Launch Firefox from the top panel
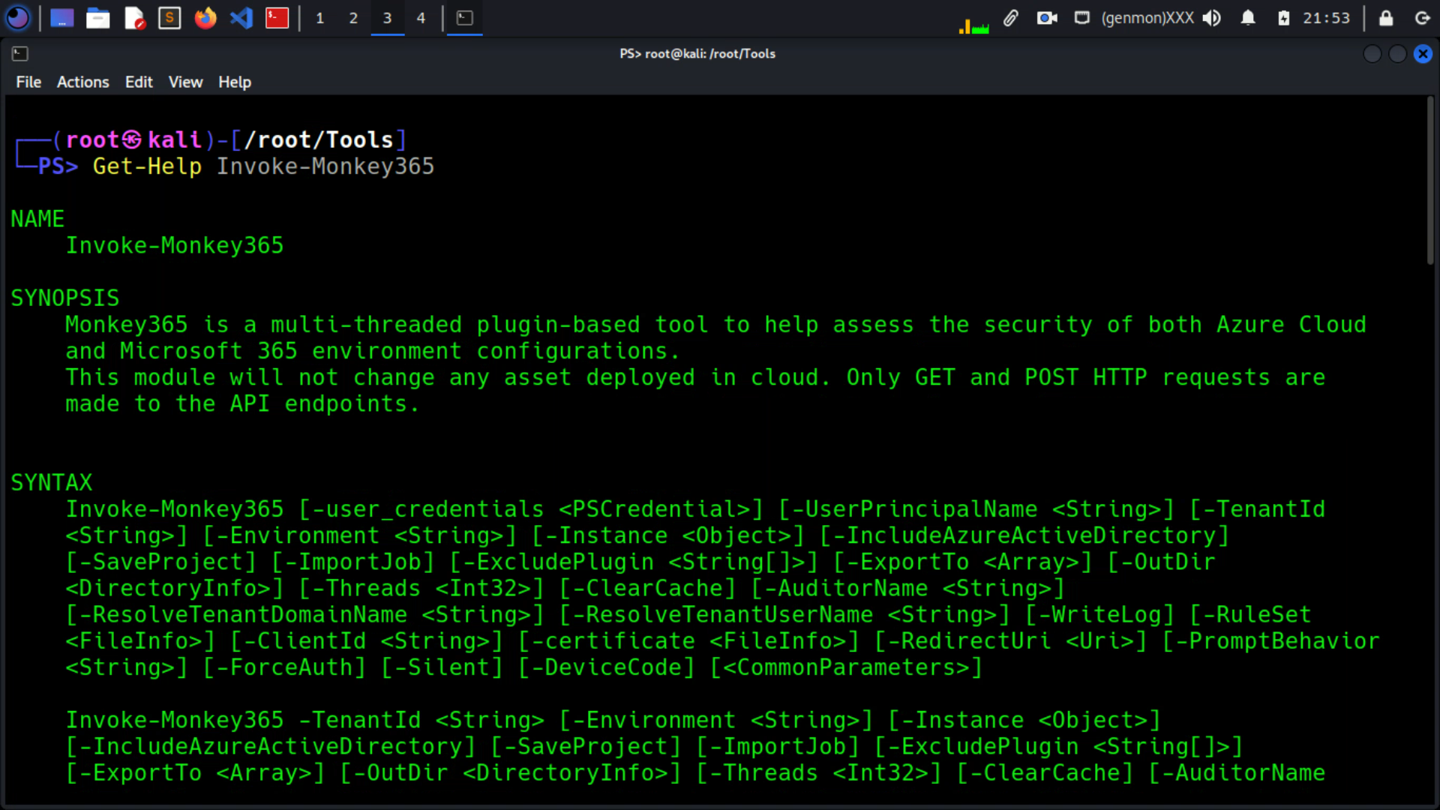The height and width of the screenshot is (810, 1440). pyautogui.click(x=205, y=17)
